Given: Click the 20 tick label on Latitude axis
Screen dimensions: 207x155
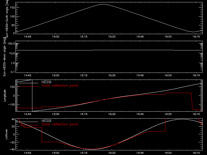Looking at the screenshot, I should (x=13, y=127).
